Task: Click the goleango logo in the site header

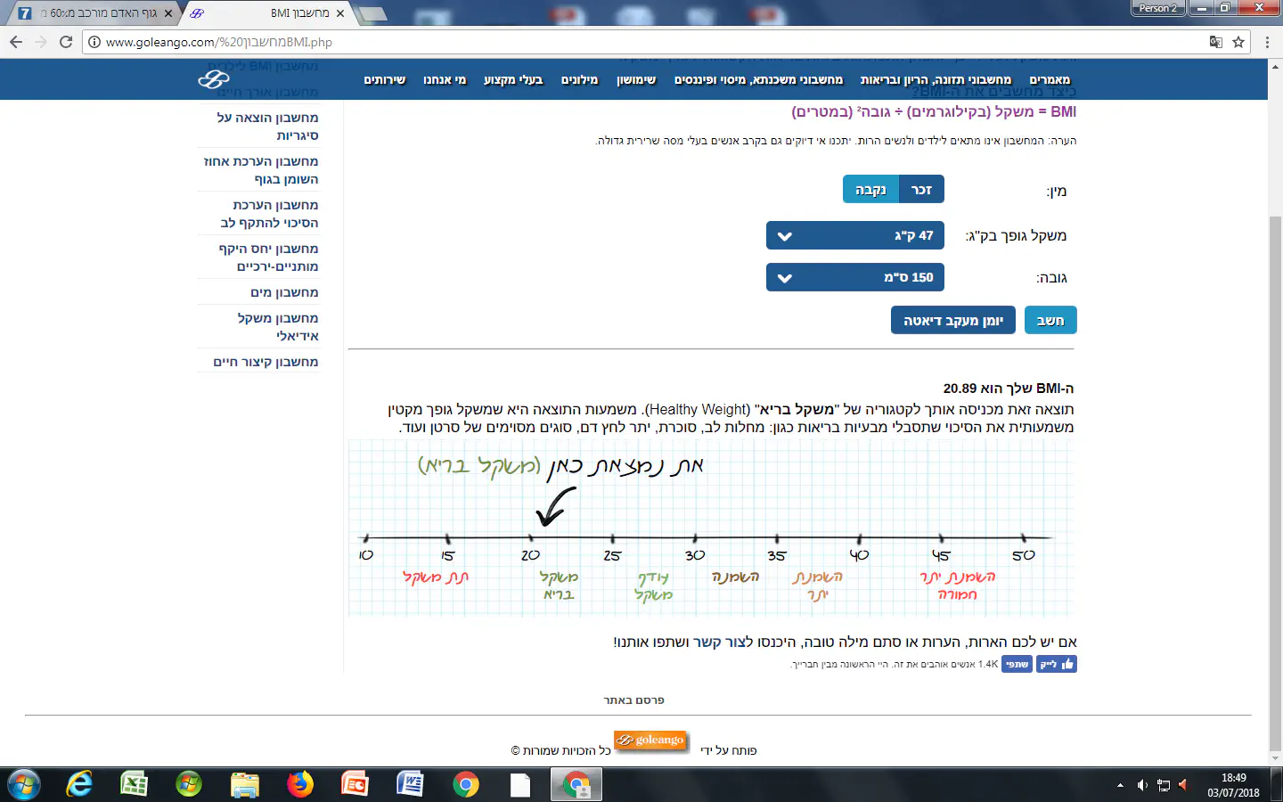Action: pos(214,80)
